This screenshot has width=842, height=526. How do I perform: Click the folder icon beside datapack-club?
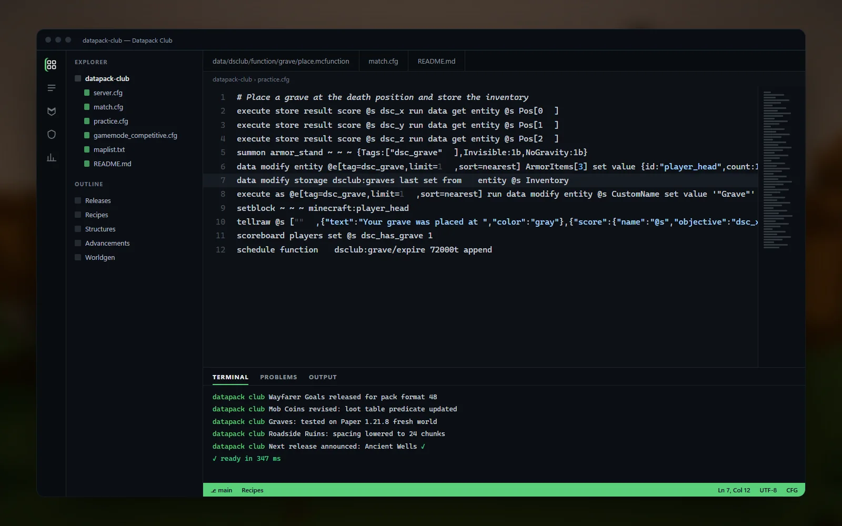[x=78, y=78]
